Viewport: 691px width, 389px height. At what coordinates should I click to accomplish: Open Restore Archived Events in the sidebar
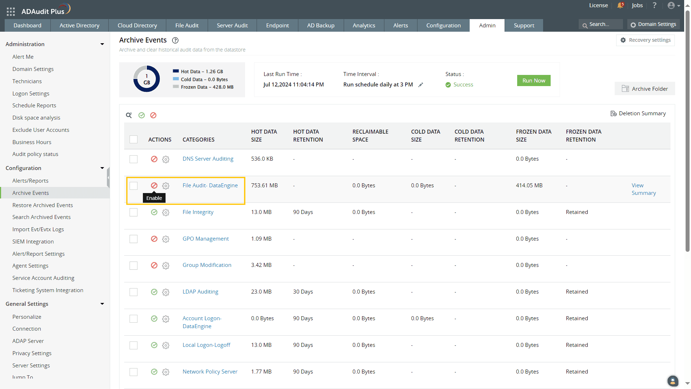pyautogui.click(x=42, y=205)
